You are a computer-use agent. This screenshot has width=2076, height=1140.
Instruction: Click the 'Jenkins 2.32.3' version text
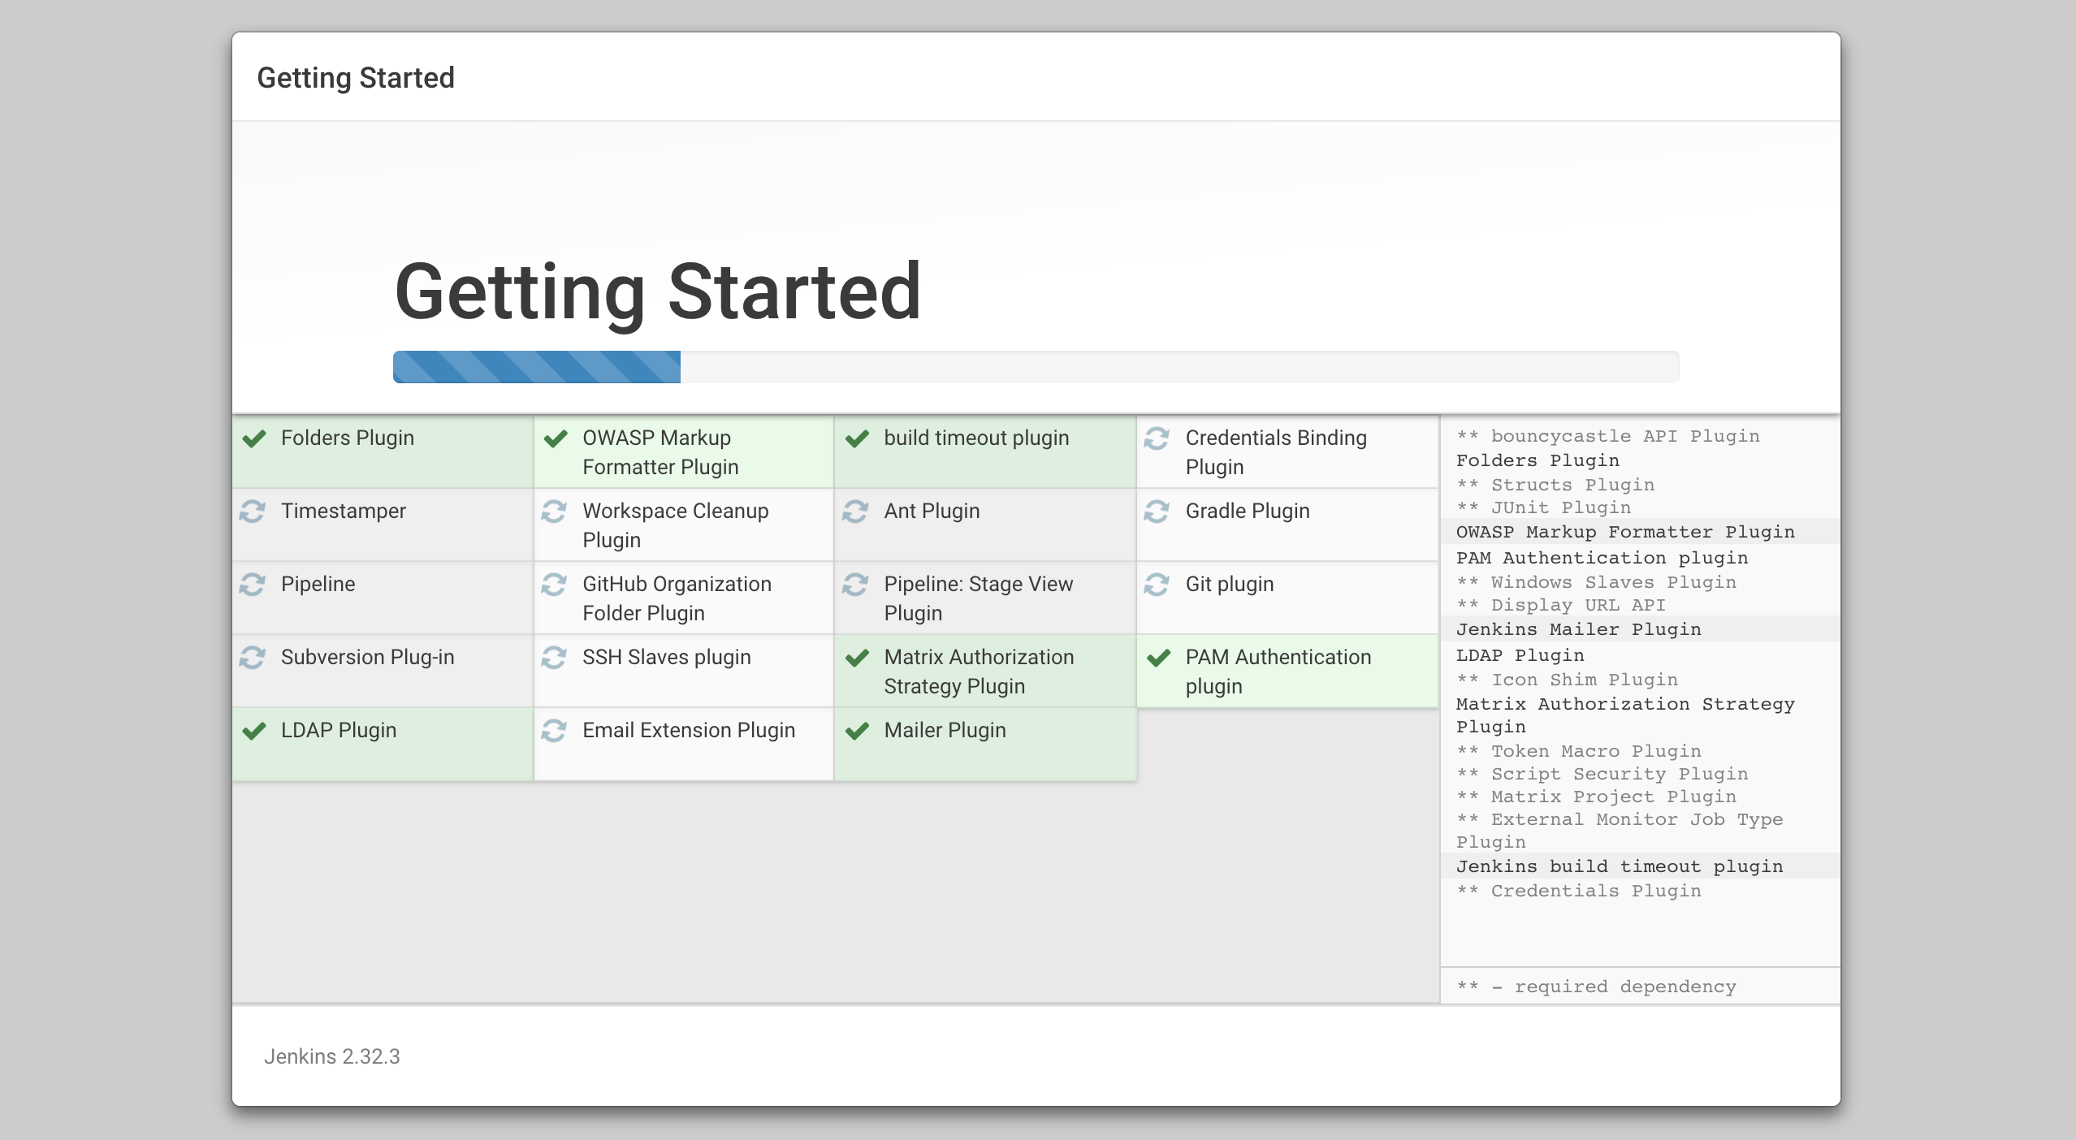click(331, 1056)
